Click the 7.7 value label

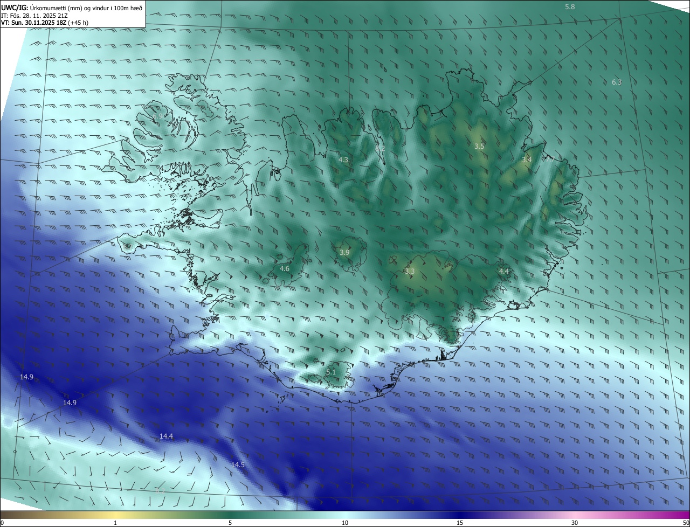point(549,160)
